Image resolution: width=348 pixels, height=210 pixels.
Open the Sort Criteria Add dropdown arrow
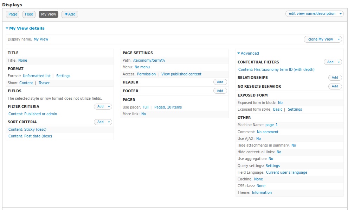pos(109,122)
